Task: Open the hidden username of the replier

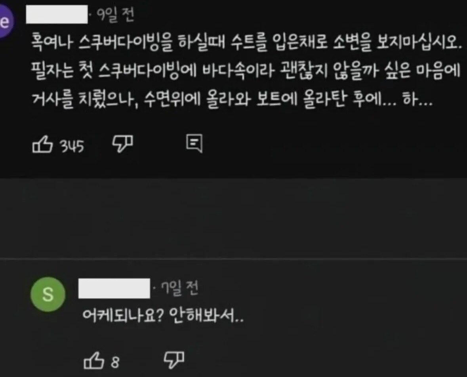Action: [x=114, y=288]
